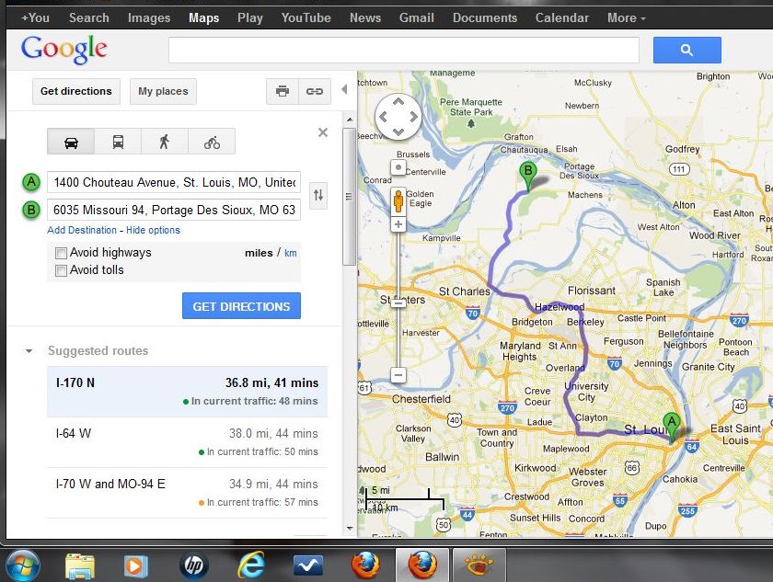This screenshot has width=773, height=582.
Task: Click the Get directions tab button
Action: coord(76,91)
